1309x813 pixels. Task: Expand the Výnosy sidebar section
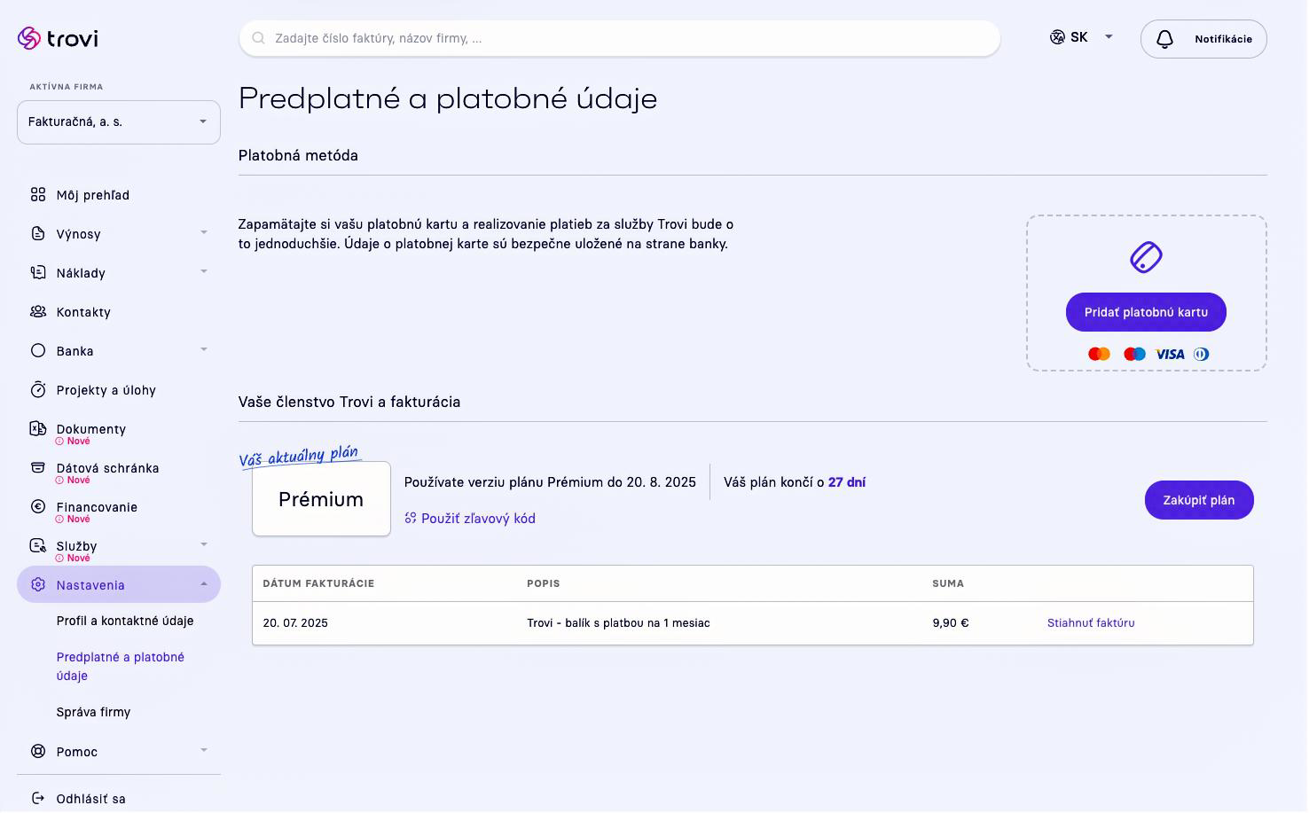(x=204, y=233)
